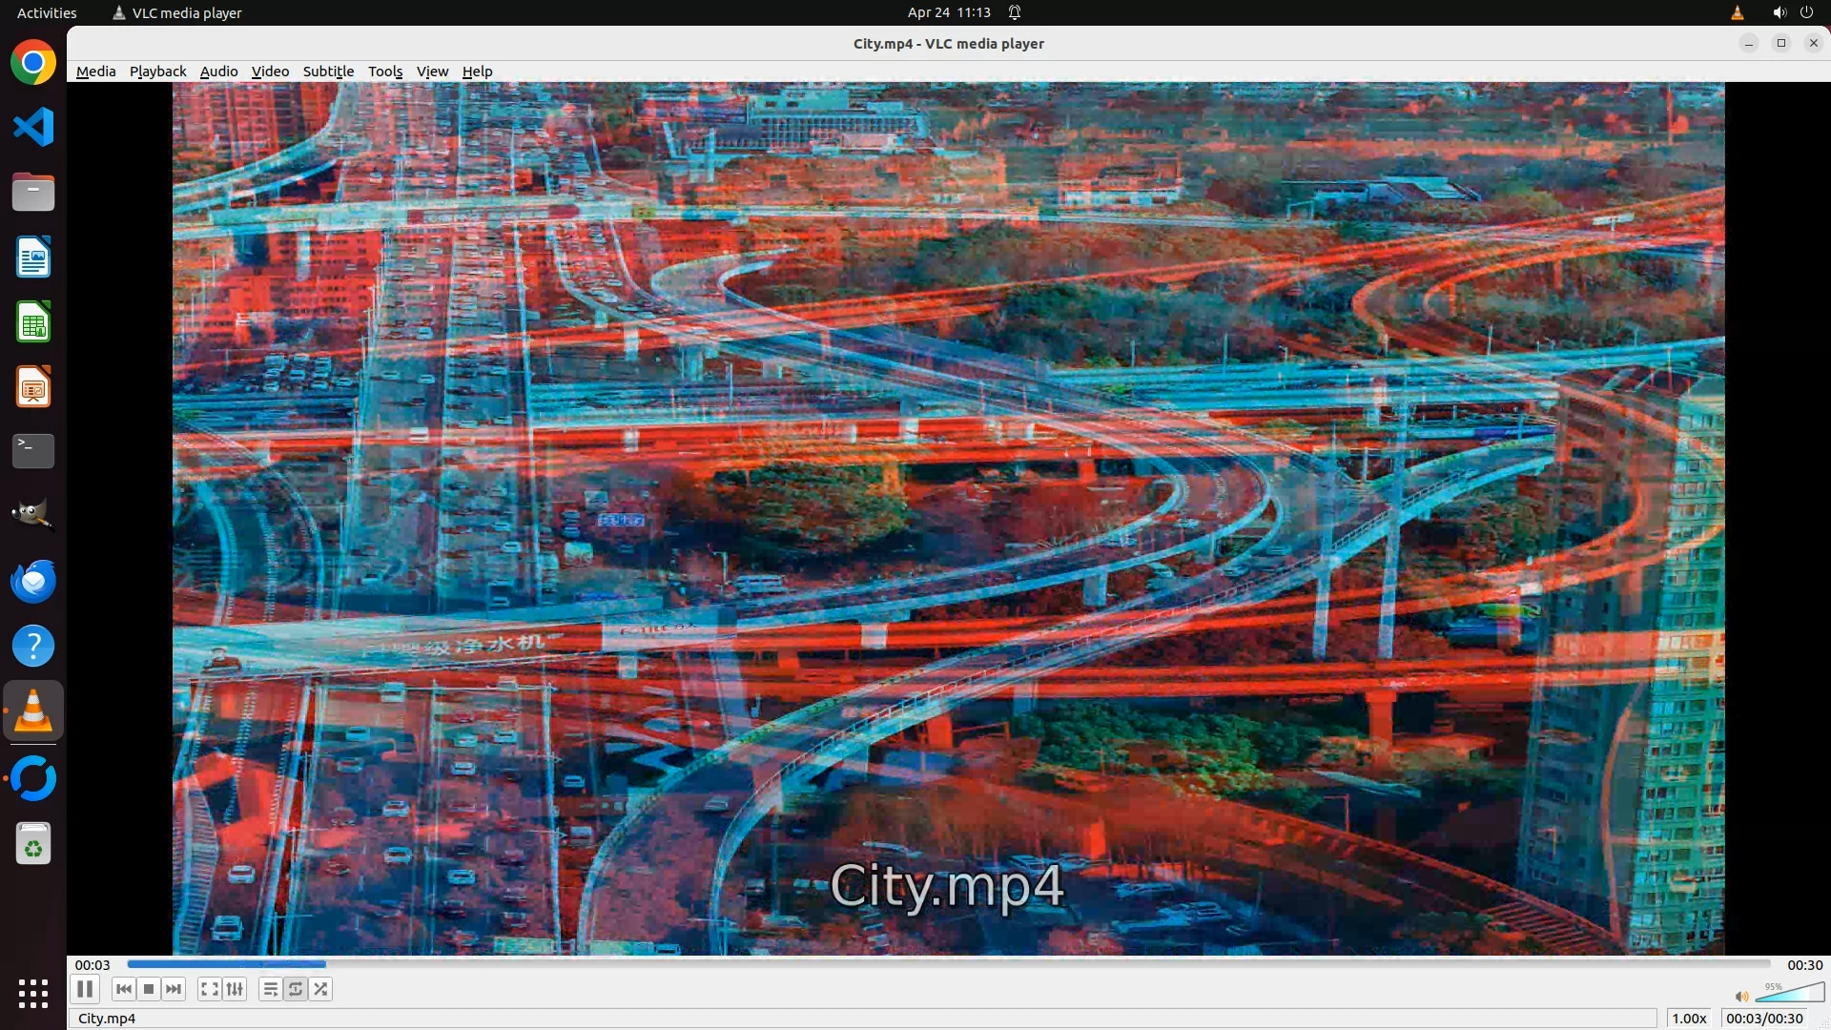
Task: Toggle the elapsed time 00:03/00:30 display
Action: click(1764, 1019)
